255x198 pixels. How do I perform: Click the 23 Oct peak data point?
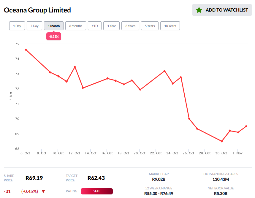click(x=164, y=71)
